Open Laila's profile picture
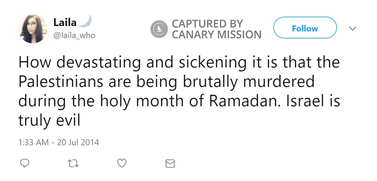This screenshot has width=377, height=181. [x=33, y=29]
